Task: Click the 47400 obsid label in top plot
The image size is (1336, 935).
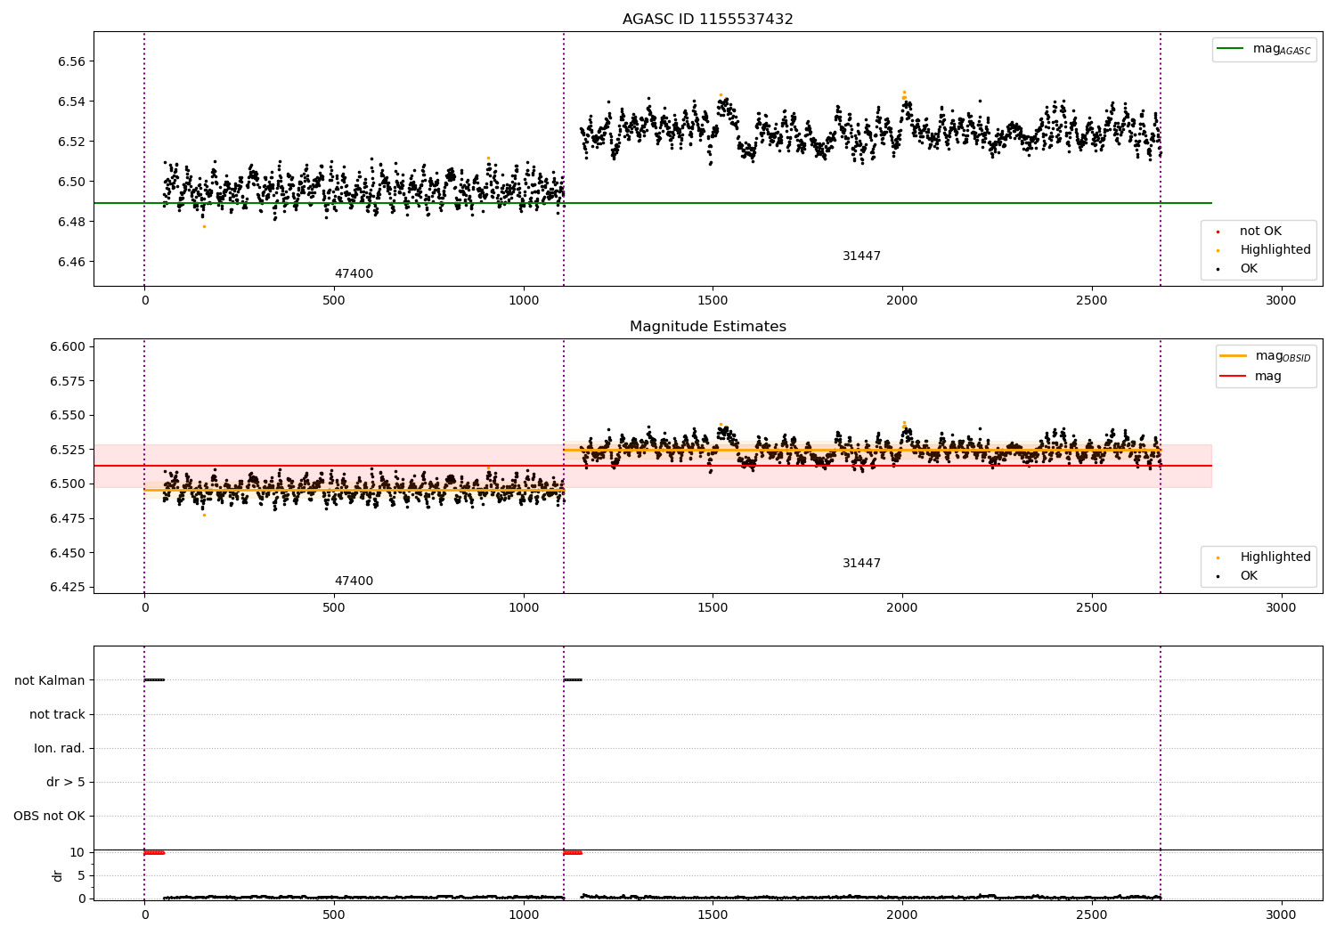Action: click(x=354, y=273)
